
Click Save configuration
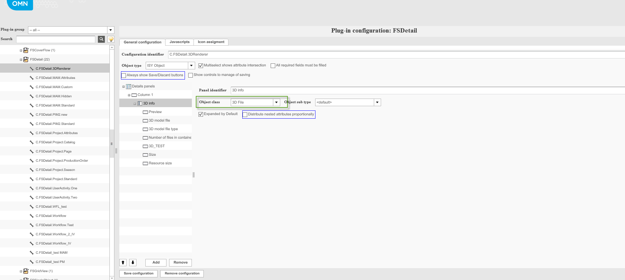click(139, 273)
